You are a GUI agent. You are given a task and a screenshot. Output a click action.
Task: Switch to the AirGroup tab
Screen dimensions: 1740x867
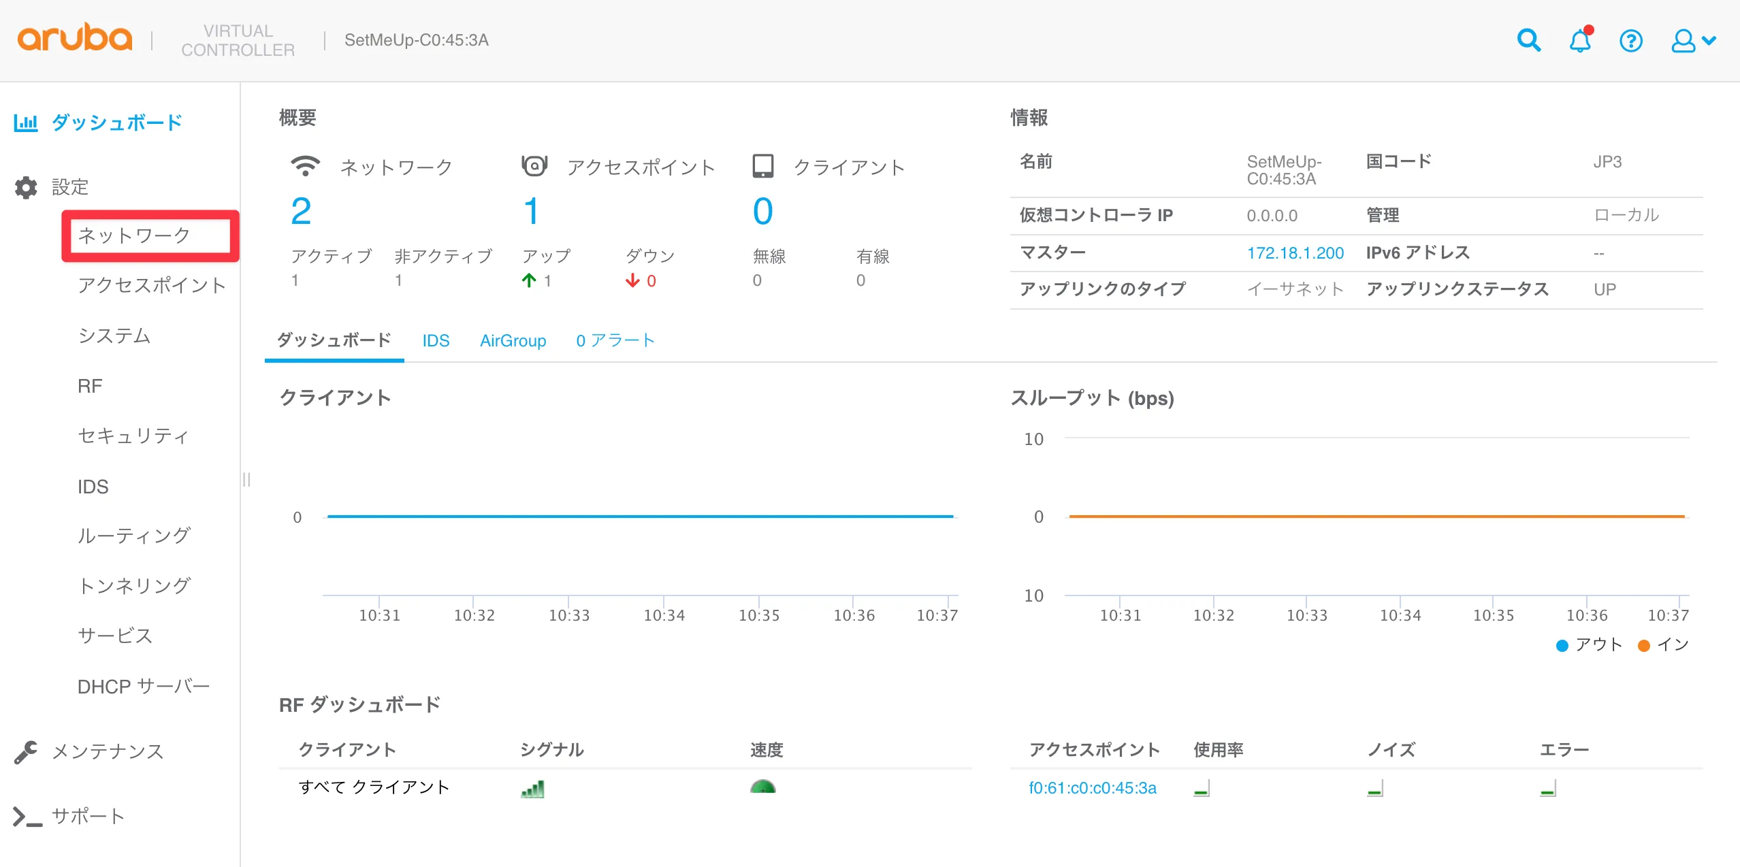pyautogui.click(x=513, y=340)
